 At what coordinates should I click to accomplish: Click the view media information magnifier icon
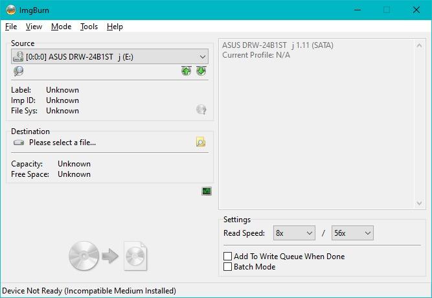pos(19,71)
